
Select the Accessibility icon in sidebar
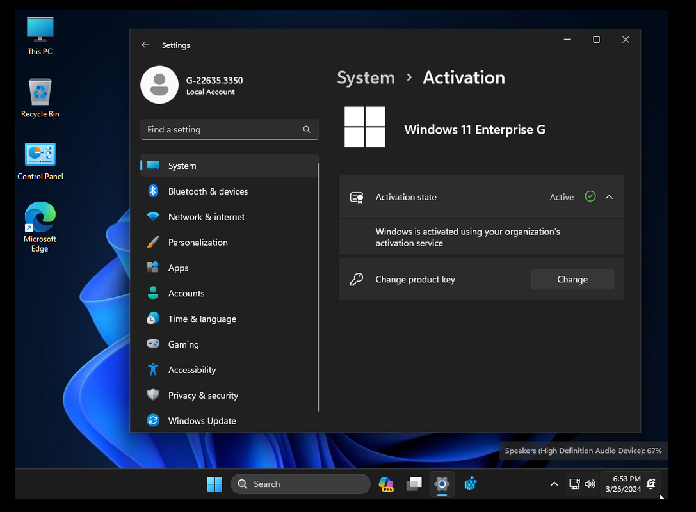tap(153, 370)
